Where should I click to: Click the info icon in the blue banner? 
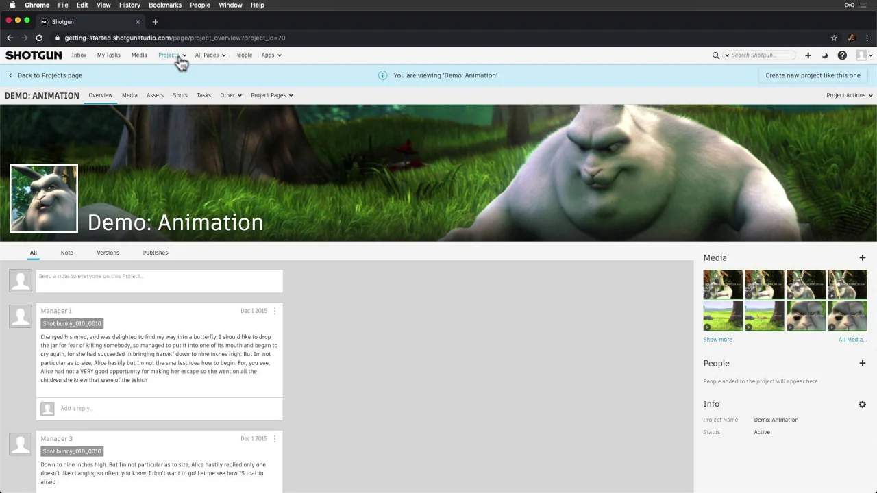(x=382, y=75)
